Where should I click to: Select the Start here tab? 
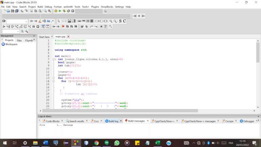pyautogui.click(x=44, y=37)
